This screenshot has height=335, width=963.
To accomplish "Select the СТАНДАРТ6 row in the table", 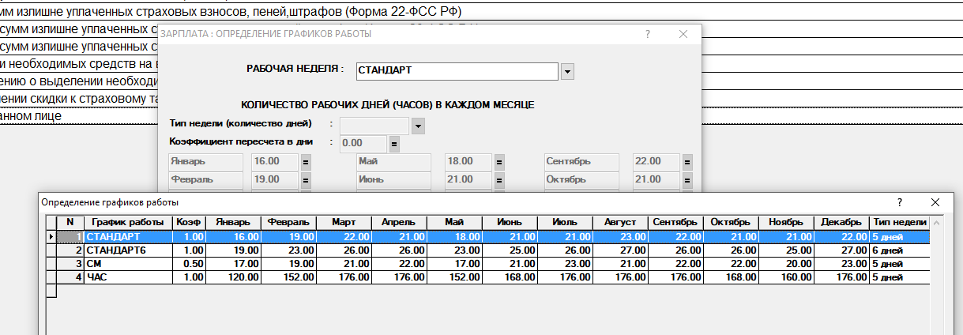I will (126, 250).
